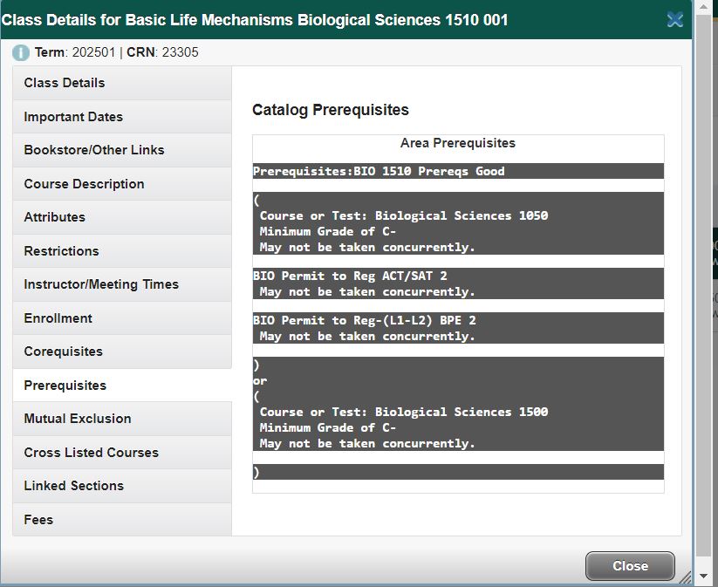718x587 pixels.
Task: Click 'Course or Test: Biological Sciences 1500'
Action: 404,412
